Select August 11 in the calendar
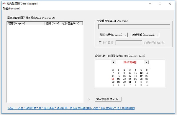 tap(136, 73)
